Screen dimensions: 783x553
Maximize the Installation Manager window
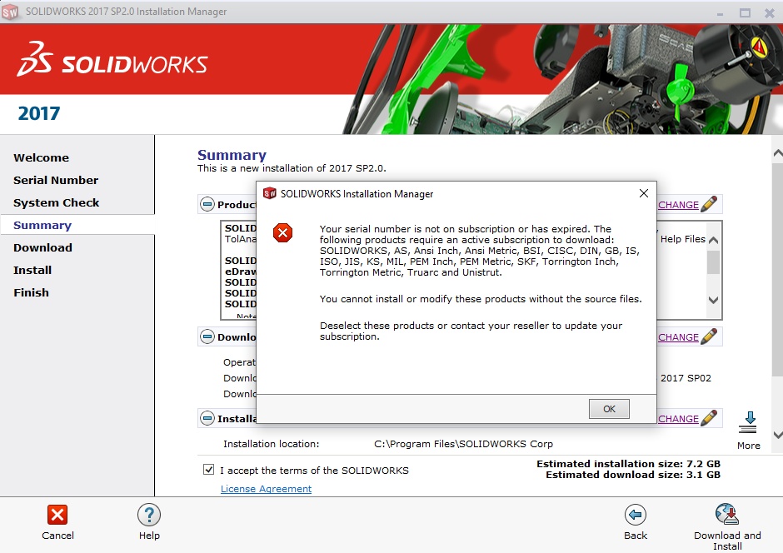click(x=745, y=13)
